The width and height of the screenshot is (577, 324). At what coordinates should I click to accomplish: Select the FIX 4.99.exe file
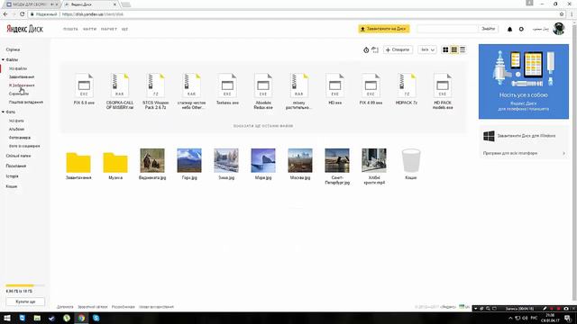tap(371, 85)
